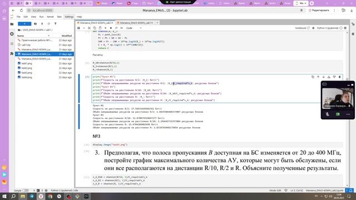Cut selected cell with scissors icon
This screenshot has height=200, width=356.
coord(89,28)
